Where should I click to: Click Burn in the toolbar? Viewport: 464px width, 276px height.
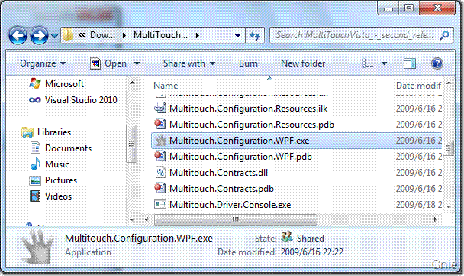(x=248, y=63)
